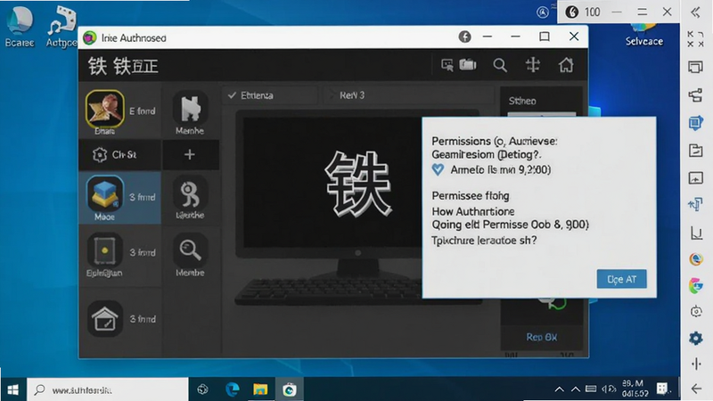Click the Rep 0X link
Image resolution: width=713 pixels, height=401 pixels.
pyautogui.click(x=542, y=337)
